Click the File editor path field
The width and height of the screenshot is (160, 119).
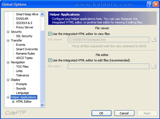[109, 66]
